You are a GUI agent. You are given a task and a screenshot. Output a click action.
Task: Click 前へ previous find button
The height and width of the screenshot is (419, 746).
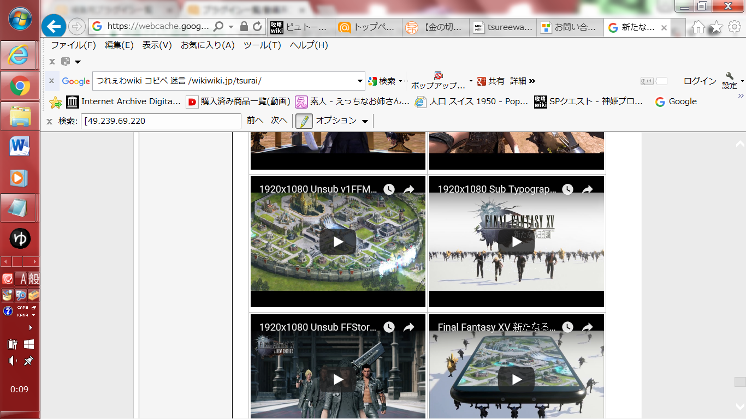[255, 121]
